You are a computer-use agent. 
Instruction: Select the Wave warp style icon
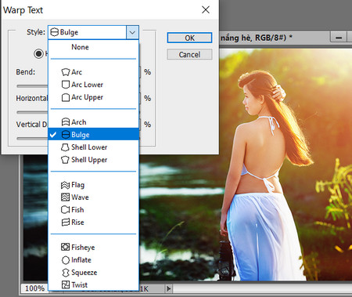click(x=65, y=197)
